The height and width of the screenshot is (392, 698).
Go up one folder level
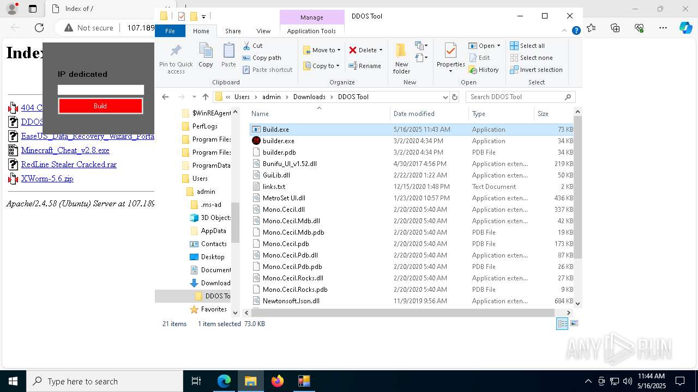205,97
